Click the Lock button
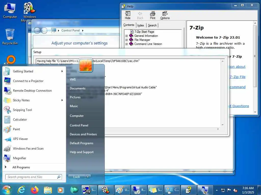Image resolution: width=261 pixels, height=195 pixels. click(x=76, y=177)
